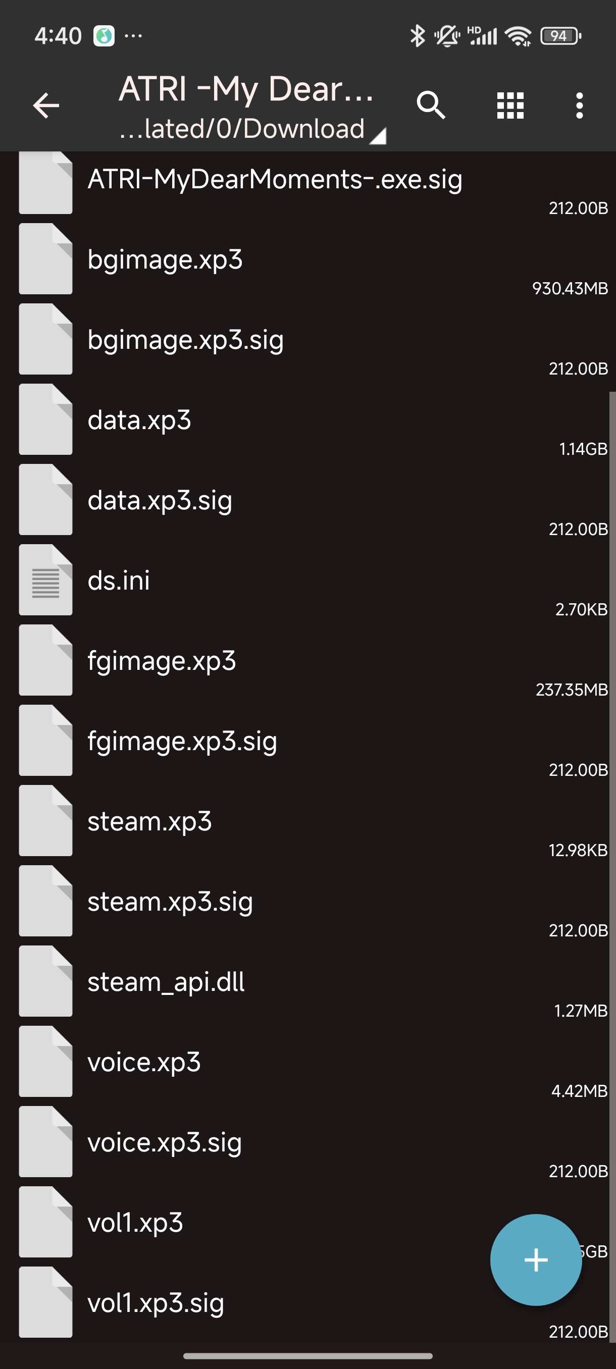Viewport: 616px width, 1369px height.
Task: Tap the battery indicator in status bar
Action: click(560, 36)
